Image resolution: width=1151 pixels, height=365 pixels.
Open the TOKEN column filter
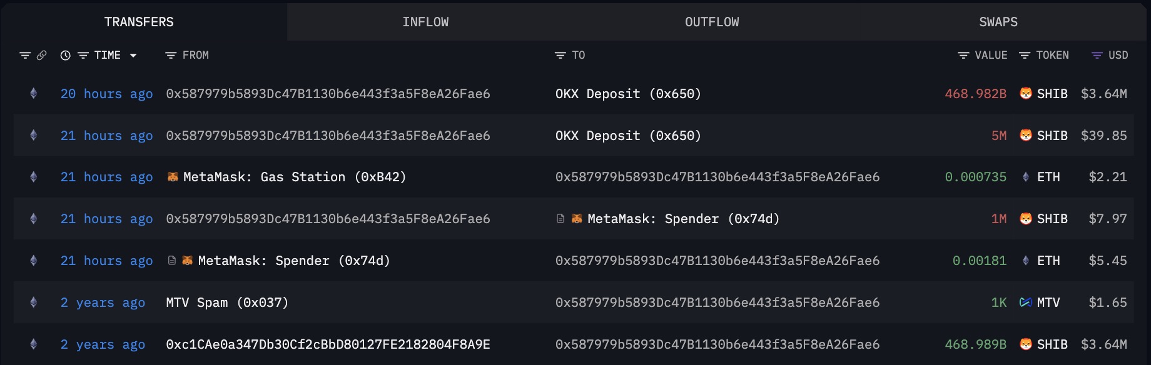[x=1025, y=56]
